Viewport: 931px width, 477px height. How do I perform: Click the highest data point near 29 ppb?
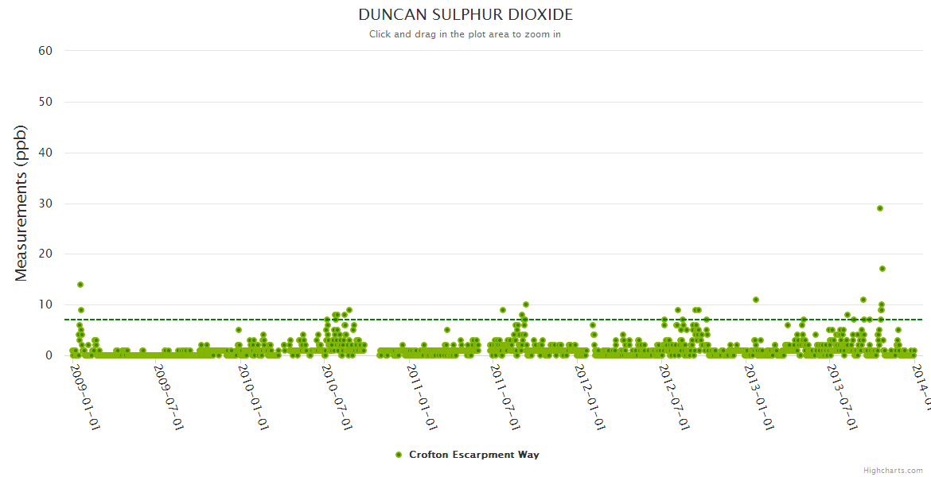879,208
